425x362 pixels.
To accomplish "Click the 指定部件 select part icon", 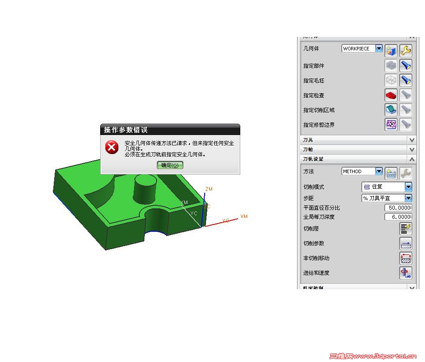I will tap(391, 66).
